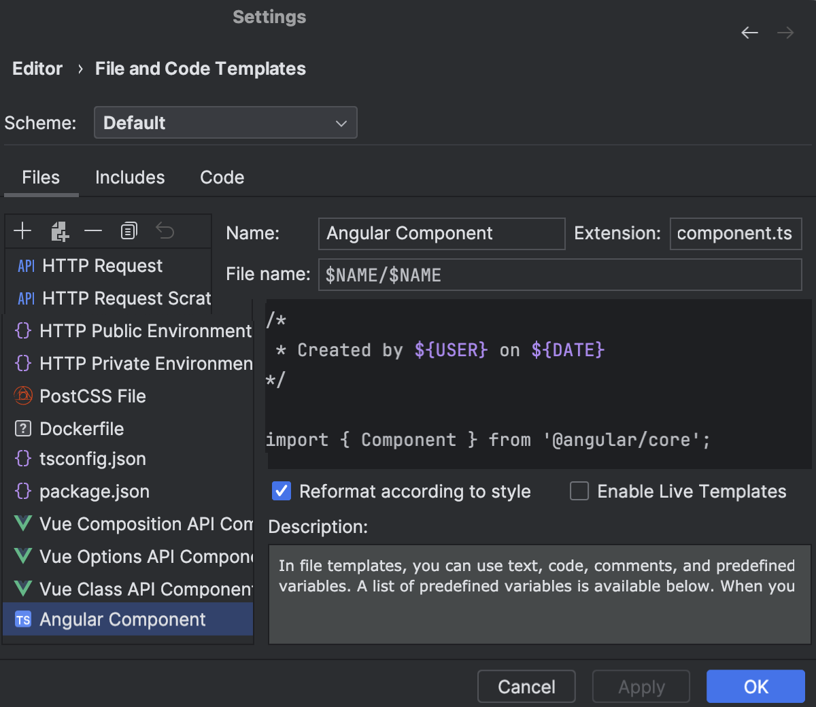Click the Scheme dropdown chevron
Image resolution: width=816 pixels, height=707 pixels.
341,122
